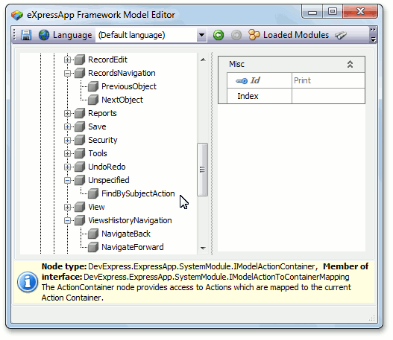Screen dimensions: 393x340
Task: Expand the RecordEdit node
Action: click(67, 60)
